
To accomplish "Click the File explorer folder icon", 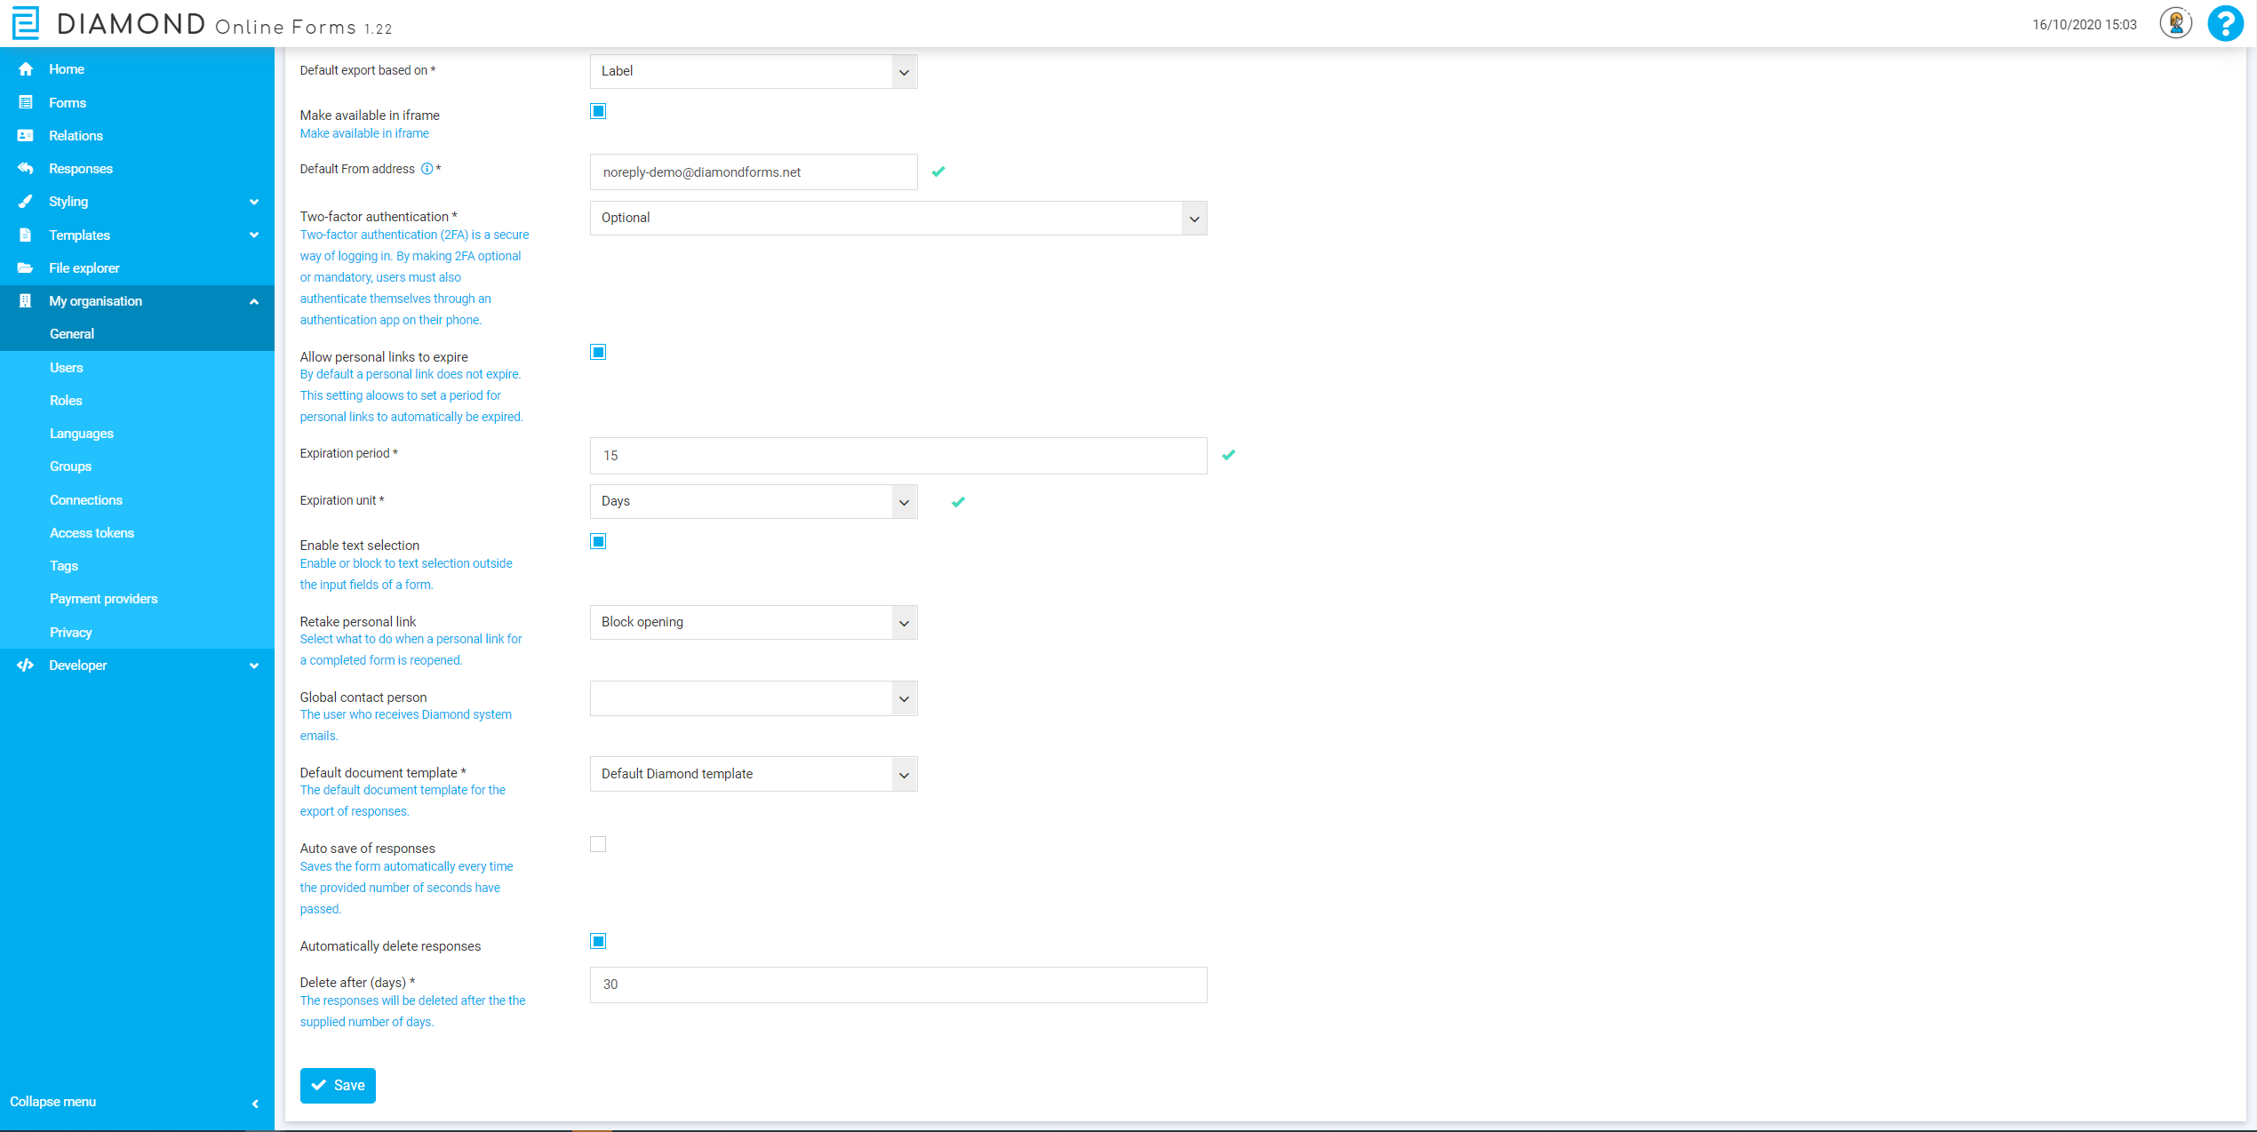I will pyautogui.click(x=26, y=268).
